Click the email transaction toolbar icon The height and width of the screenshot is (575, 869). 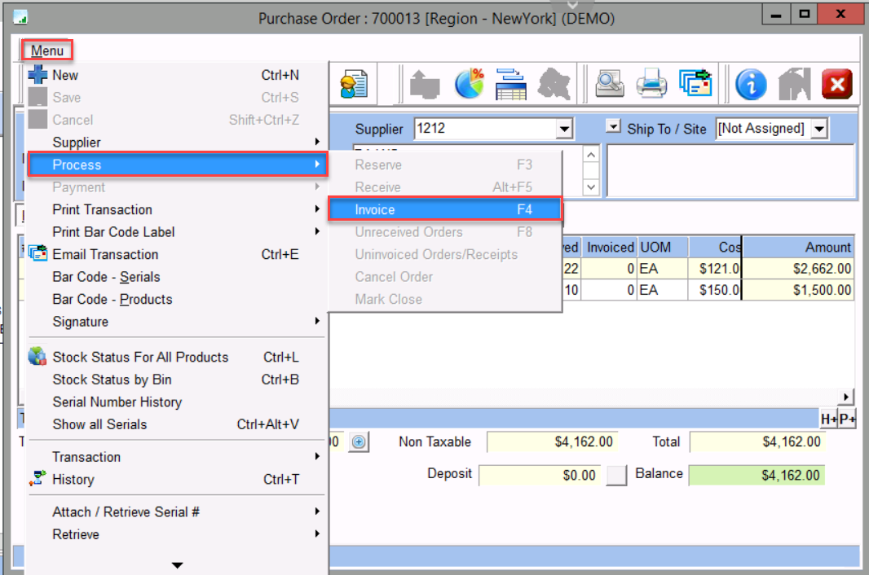pyautogui.click(x=695, y=84)
